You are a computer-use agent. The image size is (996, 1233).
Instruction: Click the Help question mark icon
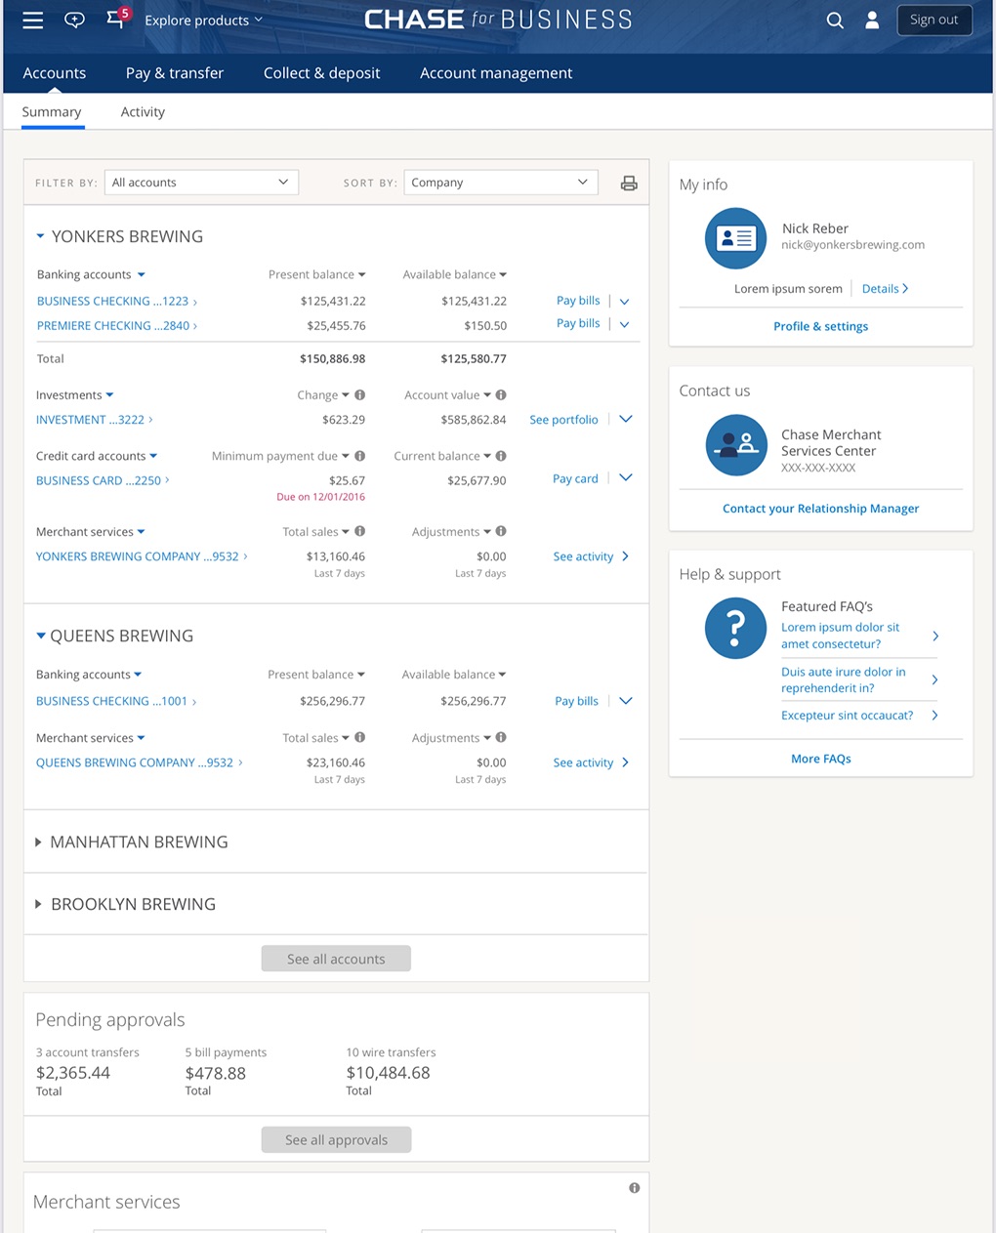(x=735, y=628)
